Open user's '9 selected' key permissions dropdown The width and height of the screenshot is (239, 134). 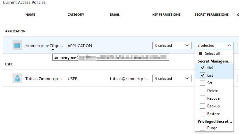tap(172, 79)
